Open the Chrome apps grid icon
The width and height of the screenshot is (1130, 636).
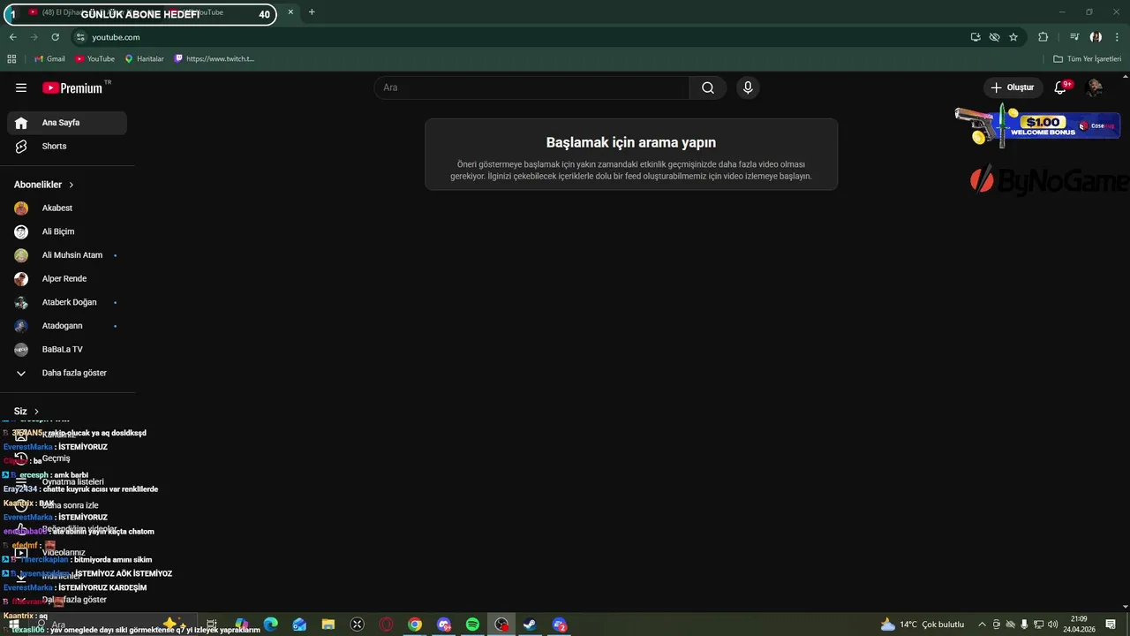click(x=11, y=59)
